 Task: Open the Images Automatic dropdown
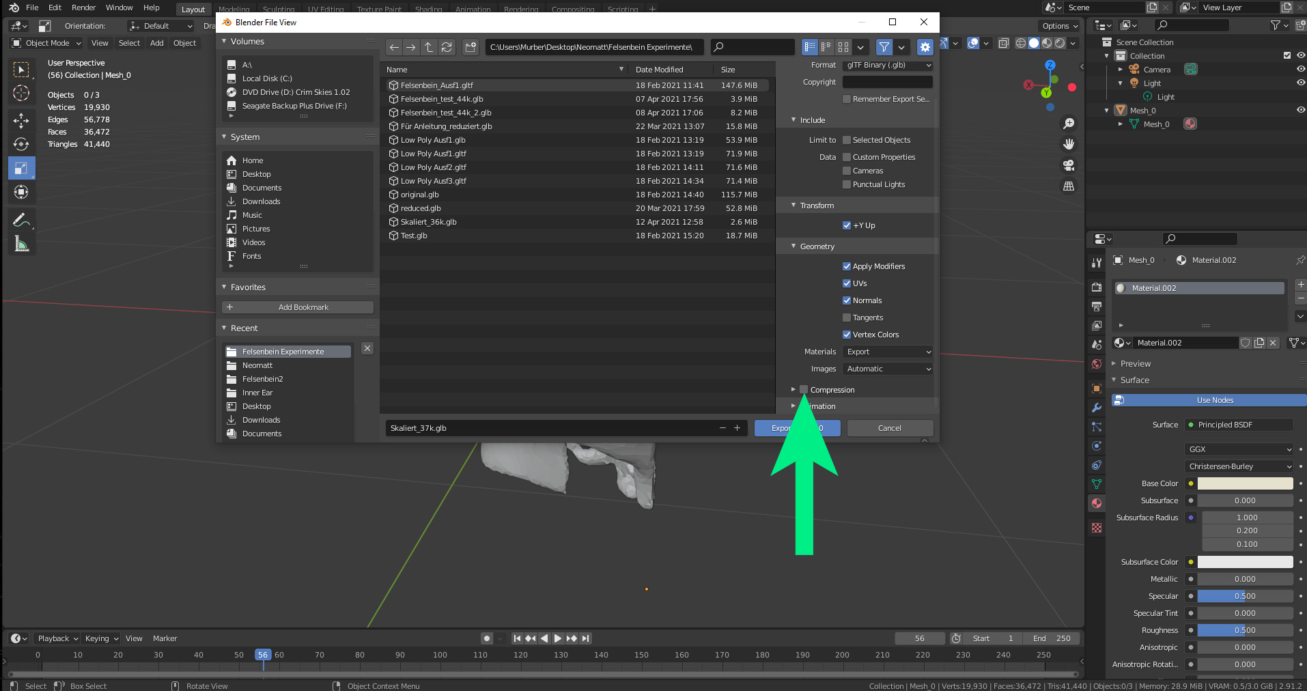[888, 369]
